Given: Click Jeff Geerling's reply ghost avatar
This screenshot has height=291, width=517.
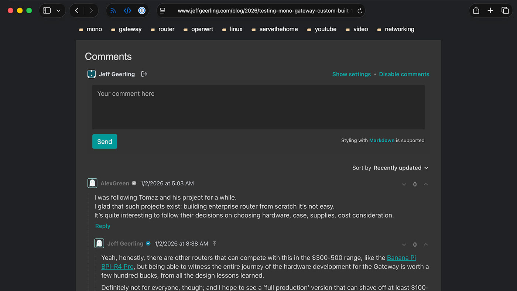Looking at the screenshot, I should 99,243.
